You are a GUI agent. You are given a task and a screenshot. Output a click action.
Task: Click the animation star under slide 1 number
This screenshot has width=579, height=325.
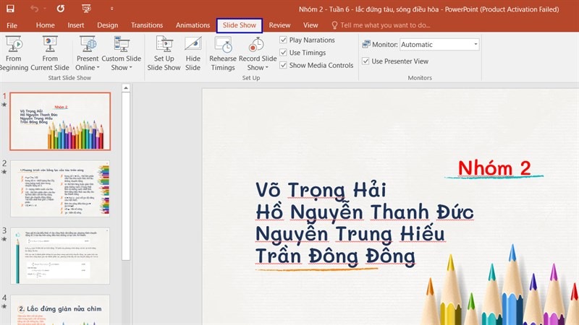[4, 105]
